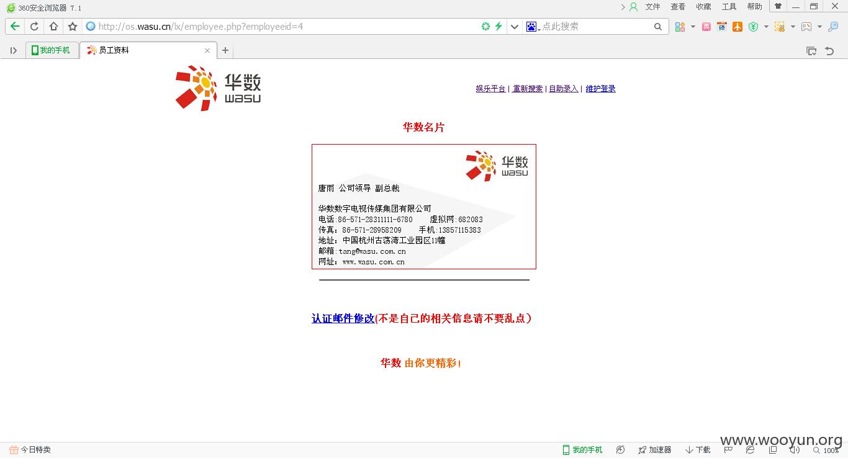Click the 今日特卖 item in status bar
The height and width of the screenshot is (458, 848).
tap(30, 450)
